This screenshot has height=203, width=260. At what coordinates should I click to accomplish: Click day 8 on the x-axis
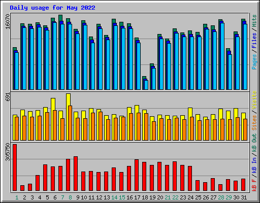pos(70,197)
